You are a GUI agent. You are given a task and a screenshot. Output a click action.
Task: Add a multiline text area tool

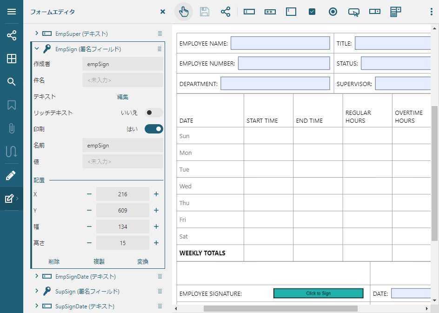(x=291, y=12)
